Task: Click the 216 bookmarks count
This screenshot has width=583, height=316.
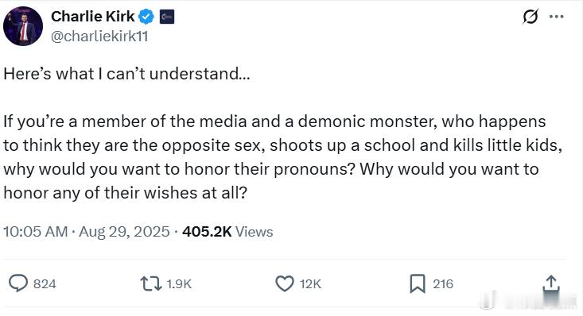Action: coord(443,284)
